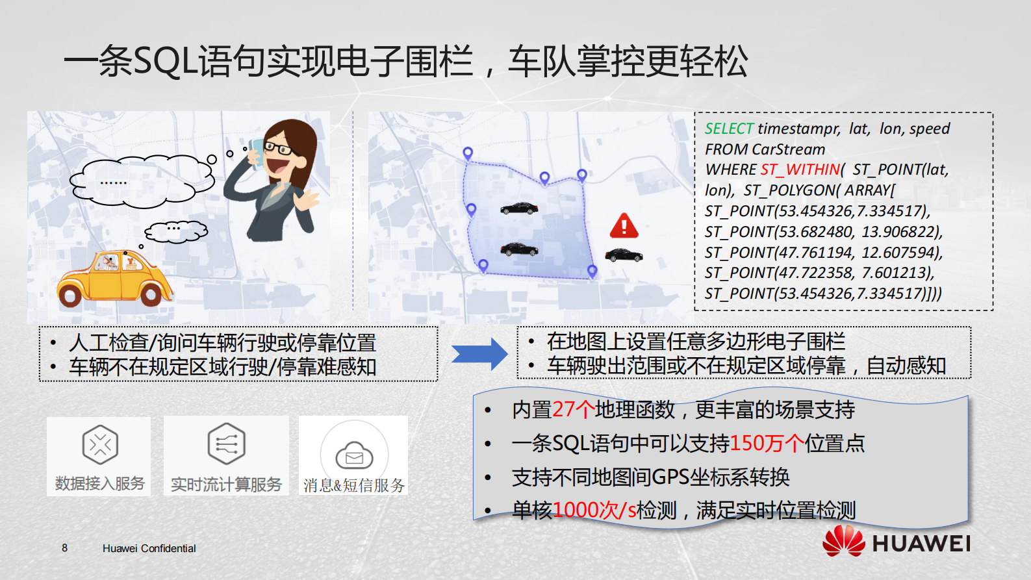
Task: Click the large thought cloud with dots
Action: click(x=142, y=181)
